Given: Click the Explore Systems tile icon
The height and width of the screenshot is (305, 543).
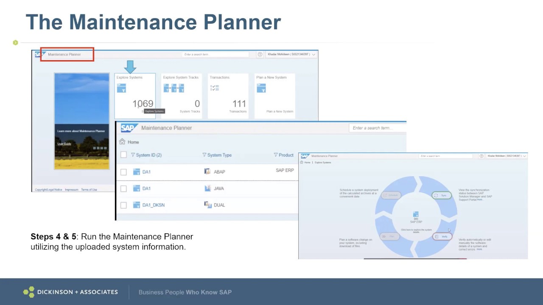Looking at the screenshot, I should pos(121,88).
